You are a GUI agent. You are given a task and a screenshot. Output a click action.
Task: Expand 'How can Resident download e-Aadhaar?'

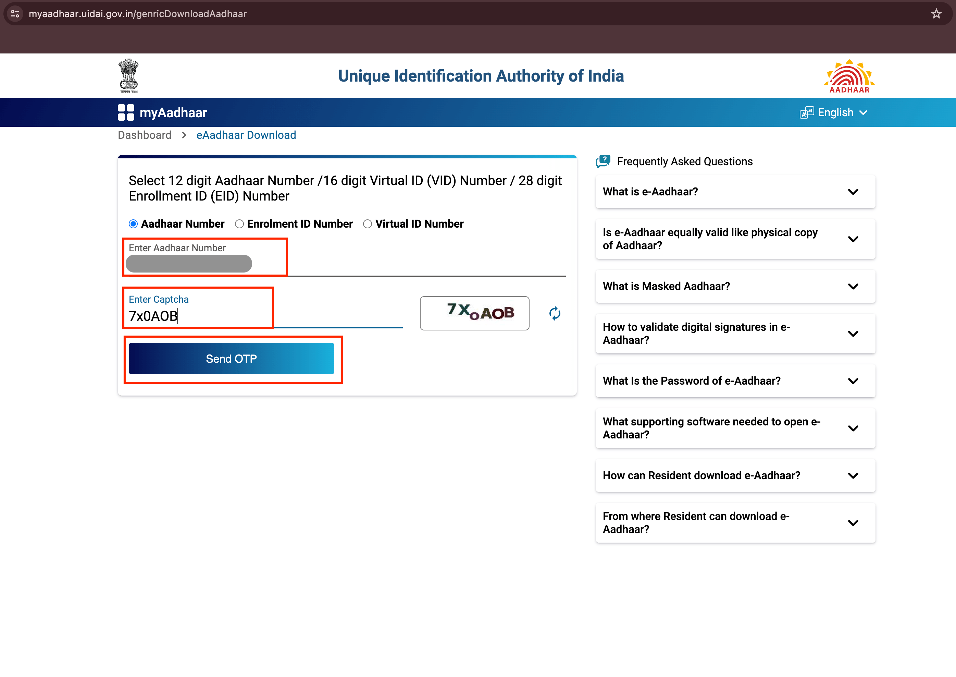[735, 476]
